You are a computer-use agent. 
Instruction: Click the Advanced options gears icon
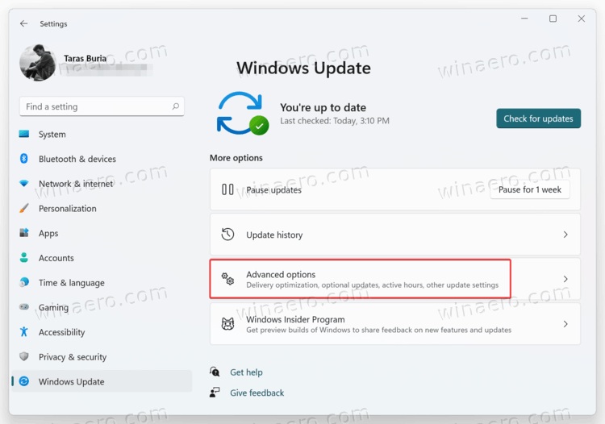[x=227, y=279]
